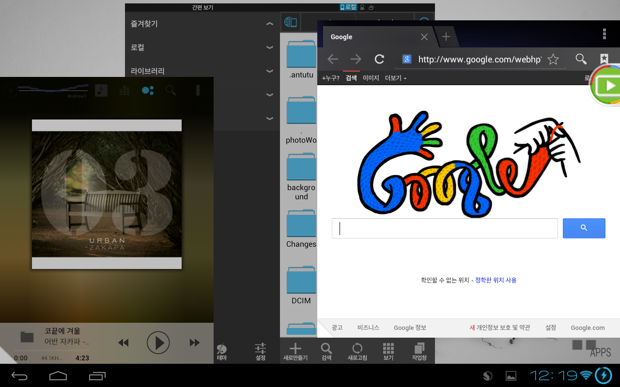620x387 pixels.
Task: Tap the Android back navigation button
Action: [20, 375]
